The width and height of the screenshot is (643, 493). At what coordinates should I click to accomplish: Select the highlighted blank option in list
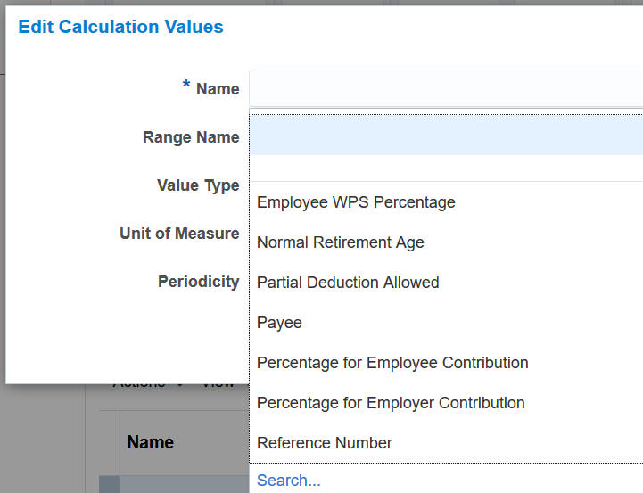tap(445, 136)
